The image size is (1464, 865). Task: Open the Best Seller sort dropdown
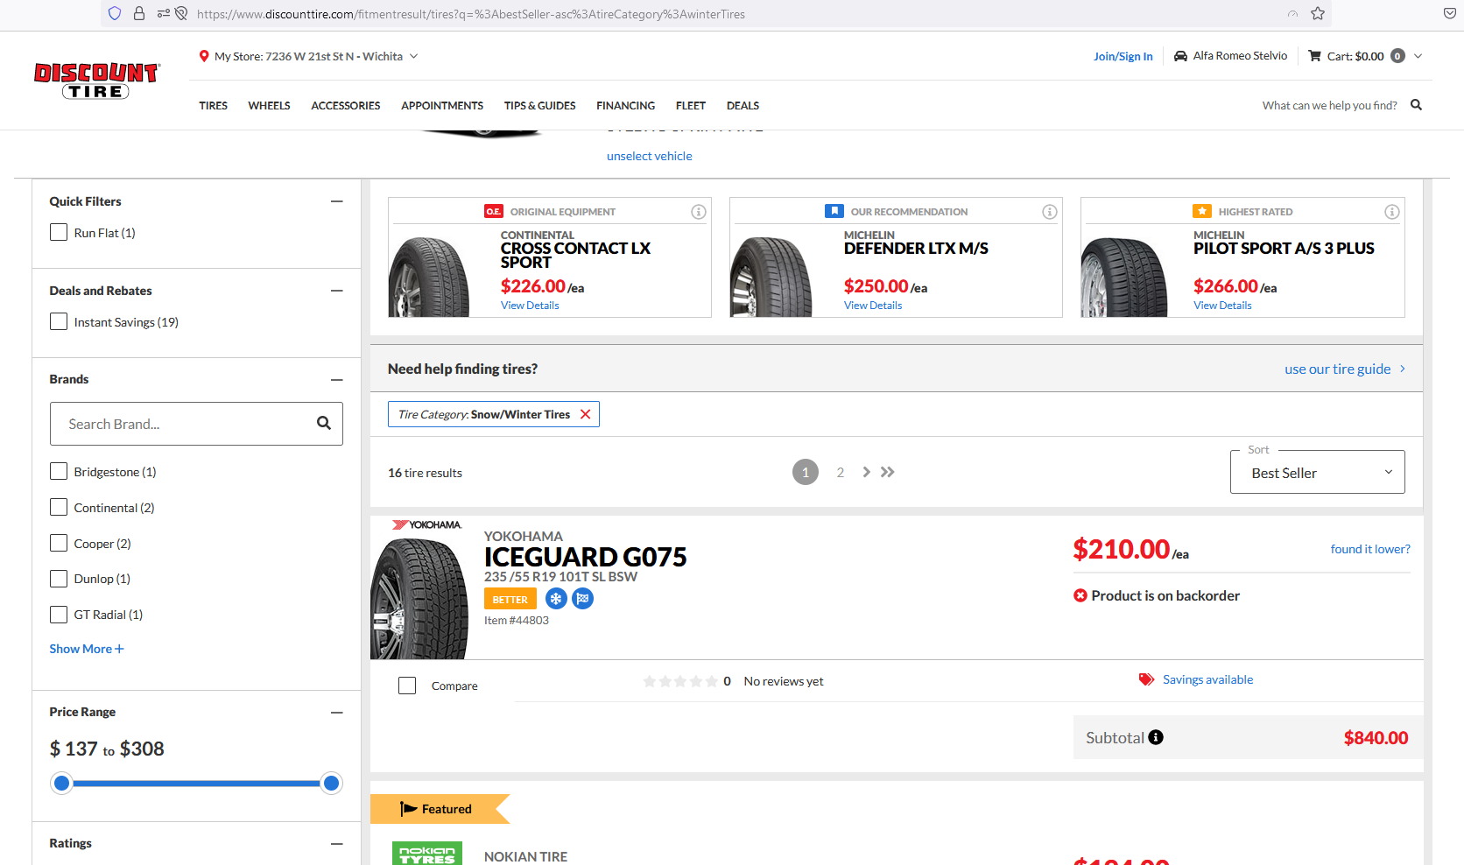pos(1317,472)
